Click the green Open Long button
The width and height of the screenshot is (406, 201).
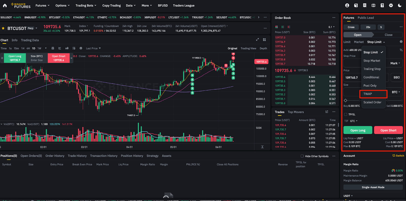click(358, 130)
